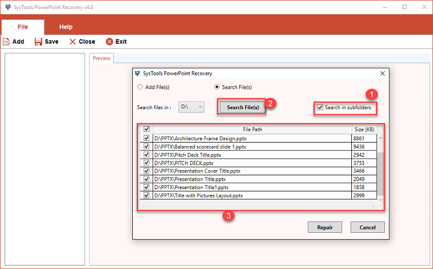Click the size value 2942
Viewport: 433px width, 269px height.
(x=359, y=155)
